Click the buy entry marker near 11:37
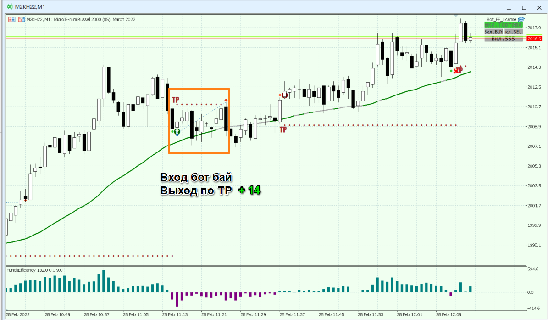548x320 pixels. tap(284, 95)
